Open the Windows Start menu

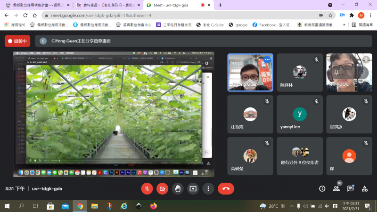(x=7, y=206)
